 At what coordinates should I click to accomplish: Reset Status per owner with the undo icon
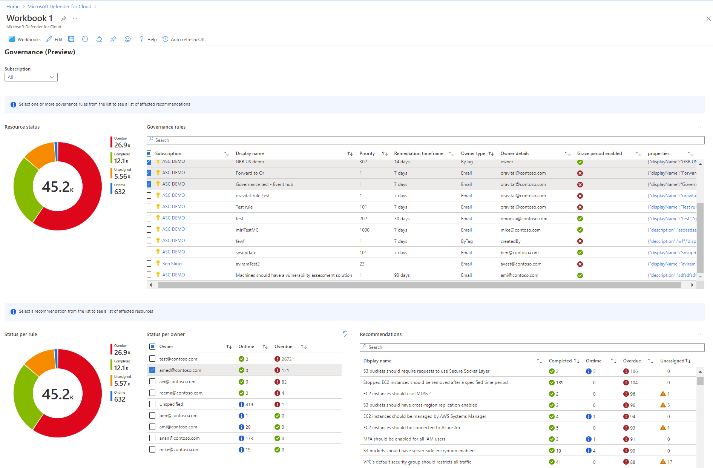tap(345, 334)
